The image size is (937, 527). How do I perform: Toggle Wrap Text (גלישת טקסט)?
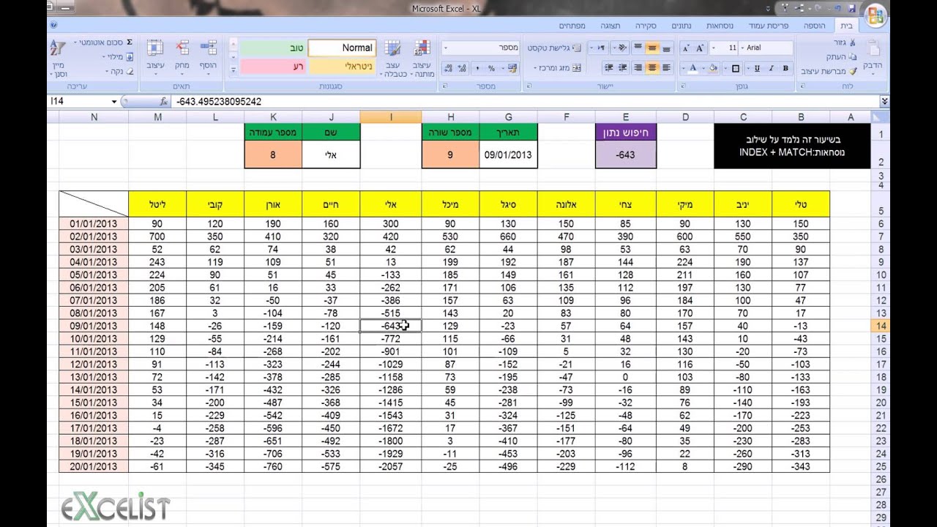tap(555, 48)
